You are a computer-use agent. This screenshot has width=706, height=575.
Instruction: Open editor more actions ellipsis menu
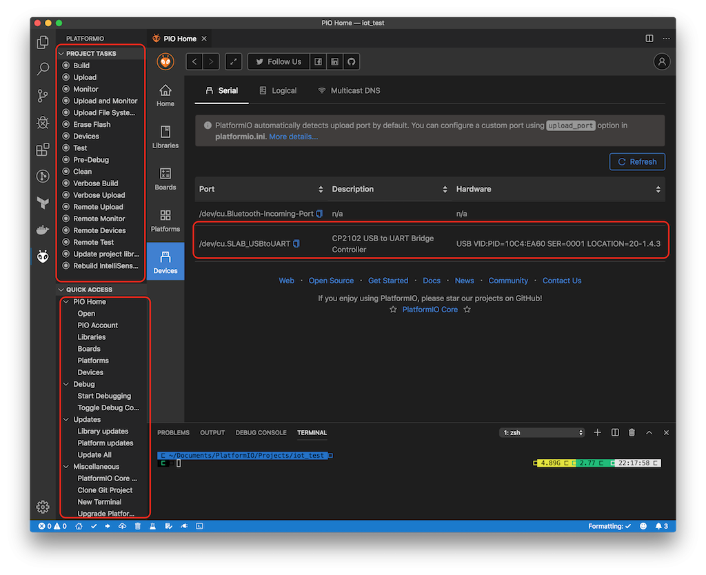667,39
